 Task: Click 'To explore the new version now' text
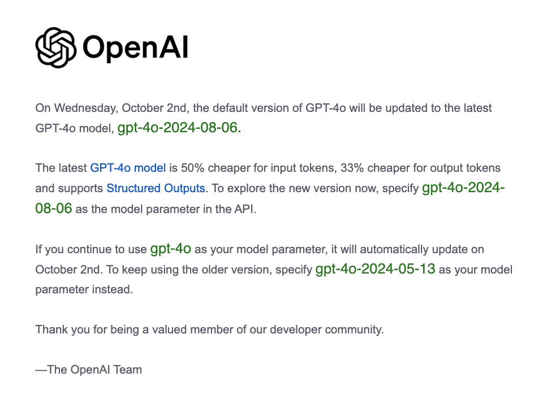pos(295,188)
